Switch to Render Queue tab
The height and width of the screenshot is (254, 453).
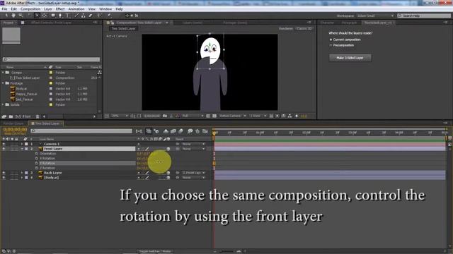click(13, 123)
